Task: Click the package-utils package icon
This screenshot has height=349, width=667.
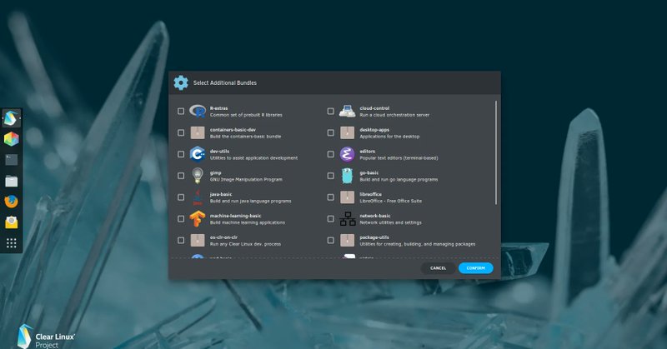Action: (x=347, y=240)
